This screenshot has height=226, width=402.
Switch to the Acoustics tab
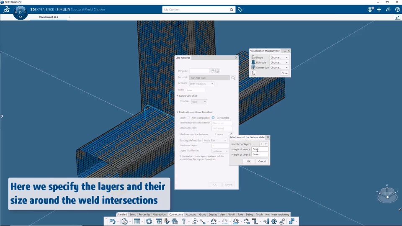point(191,214)
